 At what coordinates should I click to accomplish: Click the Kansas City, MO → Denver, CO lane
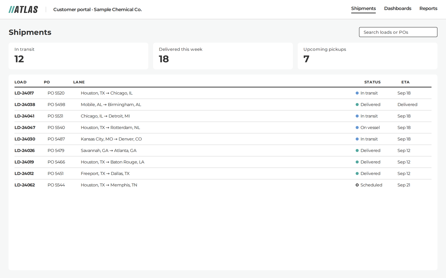[x=111, y=139]
